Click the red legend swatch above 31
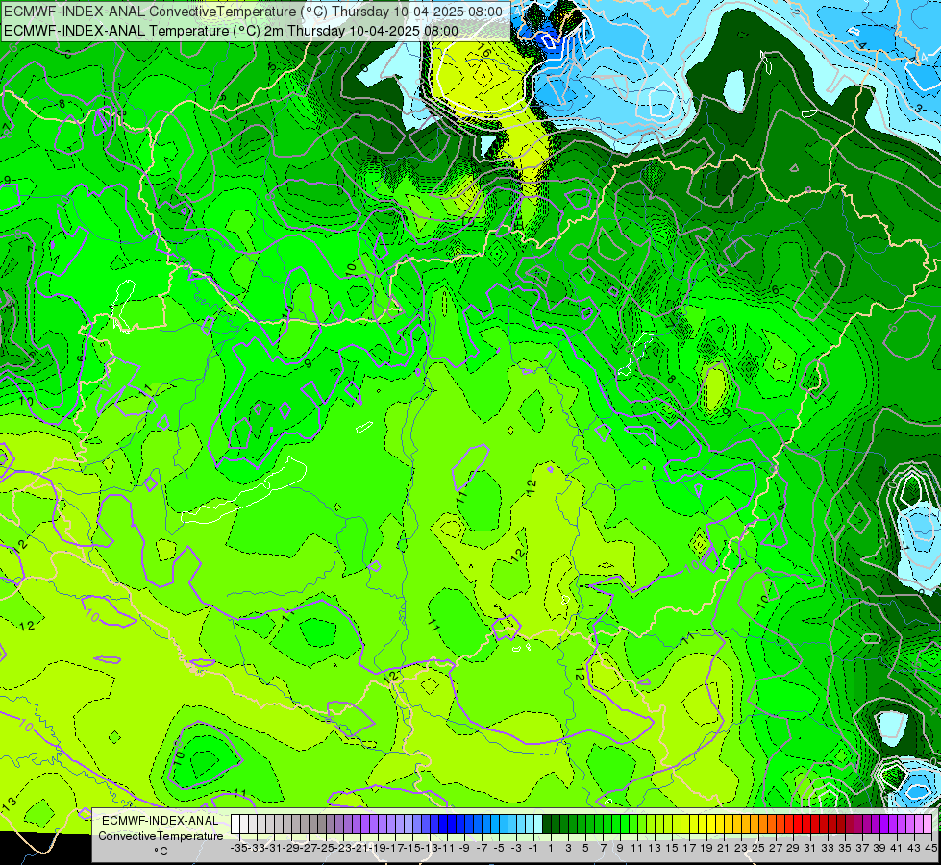The height and width of the screenshot is (865, 941). point(806,825)
